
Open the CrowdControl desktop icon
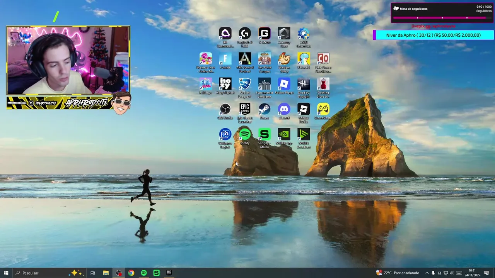pos(323,111)
